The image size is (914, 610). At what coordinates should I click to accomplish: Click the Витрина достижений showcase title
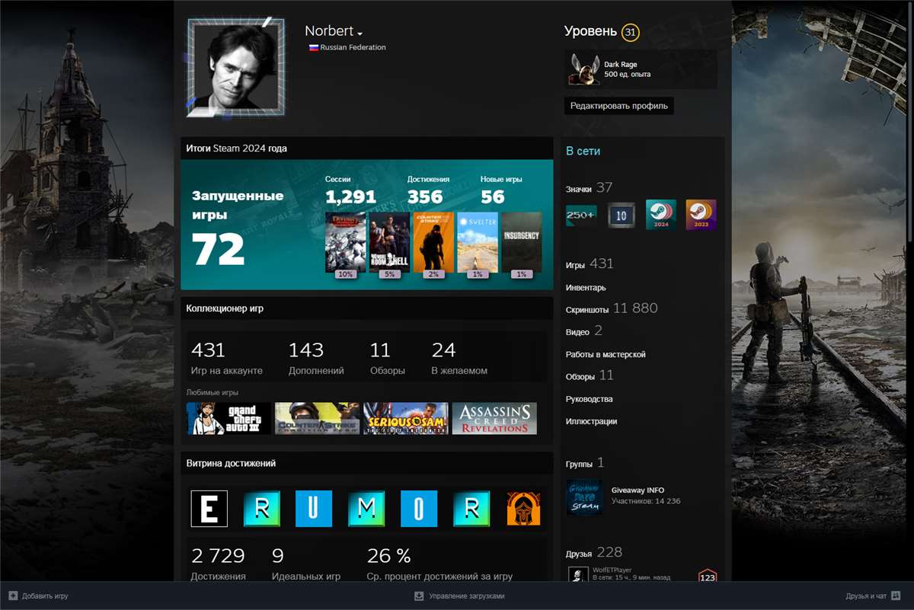point(231,463)
